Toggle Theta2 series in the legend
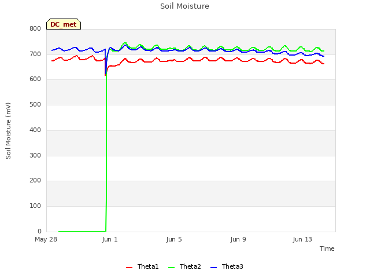Viewport: 370px width, 278px height. tap(184, 266)
